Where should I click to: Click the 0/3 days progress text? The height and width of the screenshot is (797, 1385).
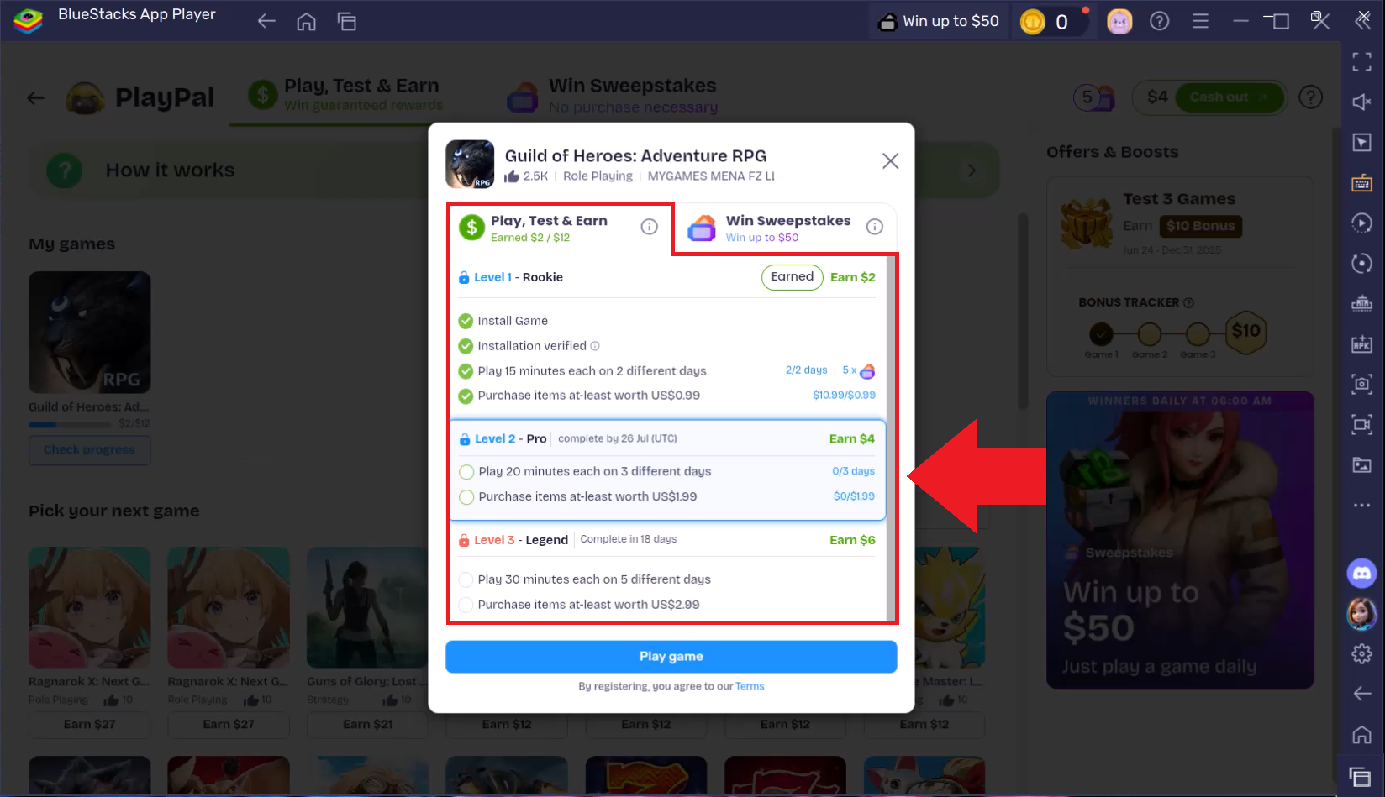click(853, 472)
